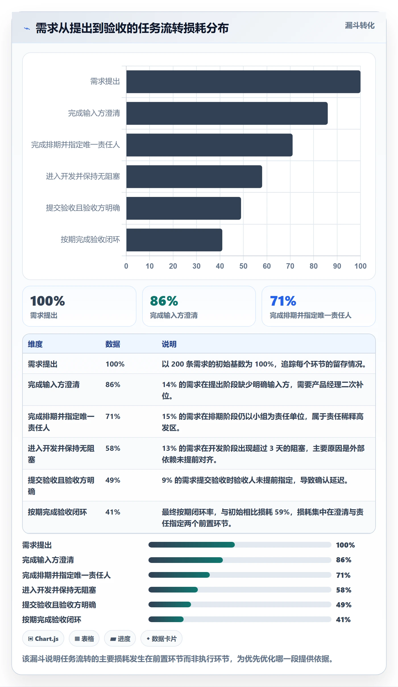Click the 完成输入方澄清 chart bar
This screenshot has width=398, height=687.
pos(227,113)
